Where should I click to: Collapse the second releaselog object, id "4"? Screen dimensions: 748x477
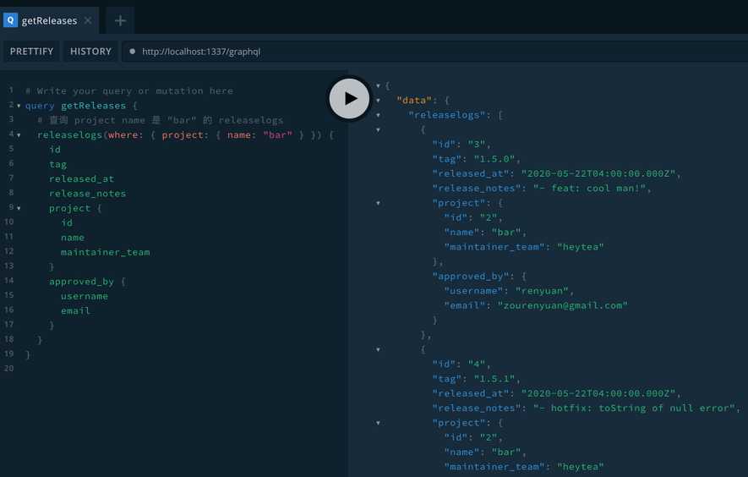tap(379, 349)
